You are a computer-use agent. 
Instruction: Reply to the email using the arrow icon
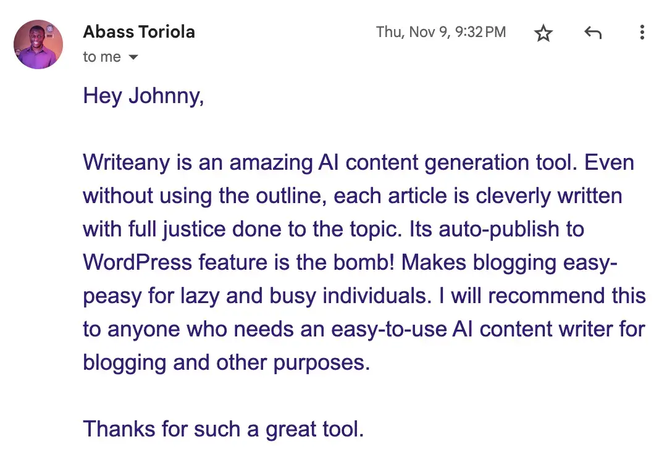[x=593, y=33]
